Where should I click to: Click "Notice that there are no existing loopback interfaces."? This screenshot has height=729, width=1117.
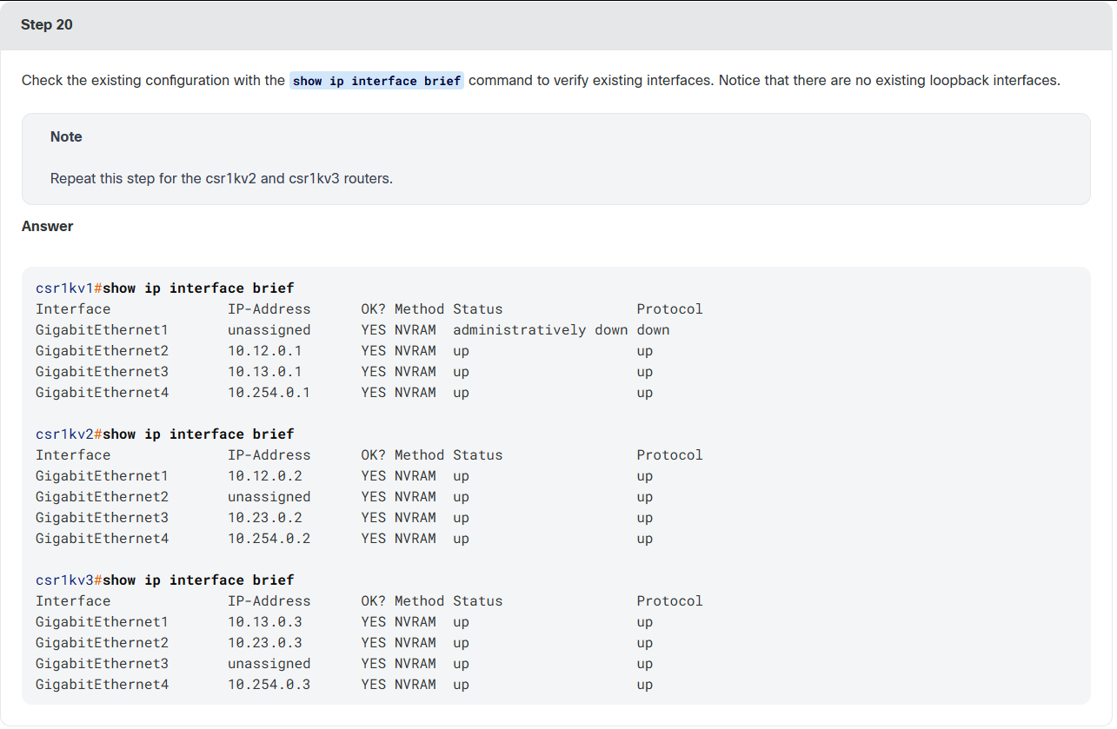(889, 81)
